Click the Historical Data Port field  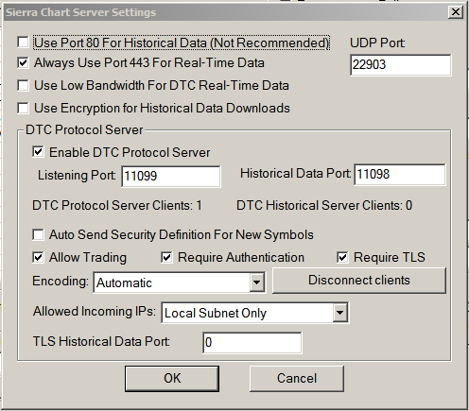[x=400, y=174]
